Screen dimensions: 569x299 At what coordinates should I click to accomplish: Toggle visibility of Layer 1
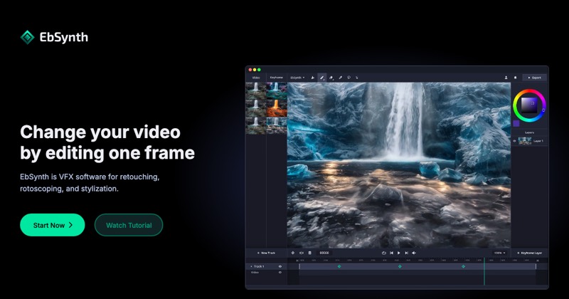pos(514,141)
